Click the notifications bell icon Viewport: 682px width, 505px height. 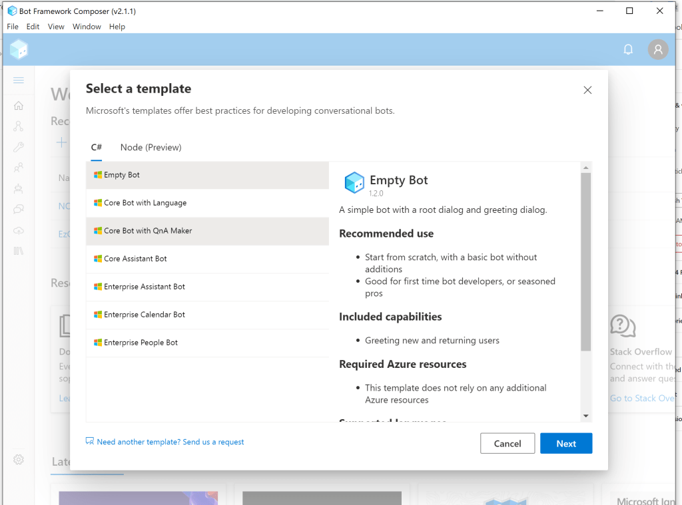tap(627, 50)
